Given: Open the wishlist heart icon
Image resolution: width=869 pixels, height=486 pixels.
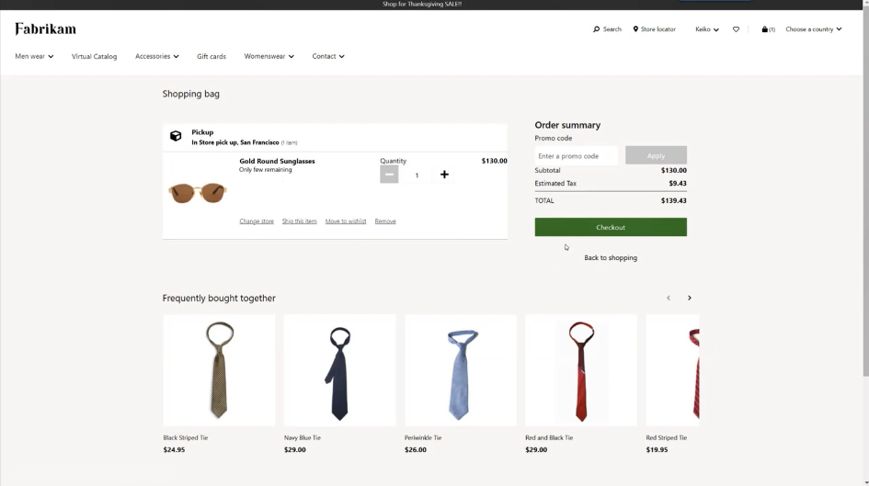Looking at the screenshot, I should point(736,29).
